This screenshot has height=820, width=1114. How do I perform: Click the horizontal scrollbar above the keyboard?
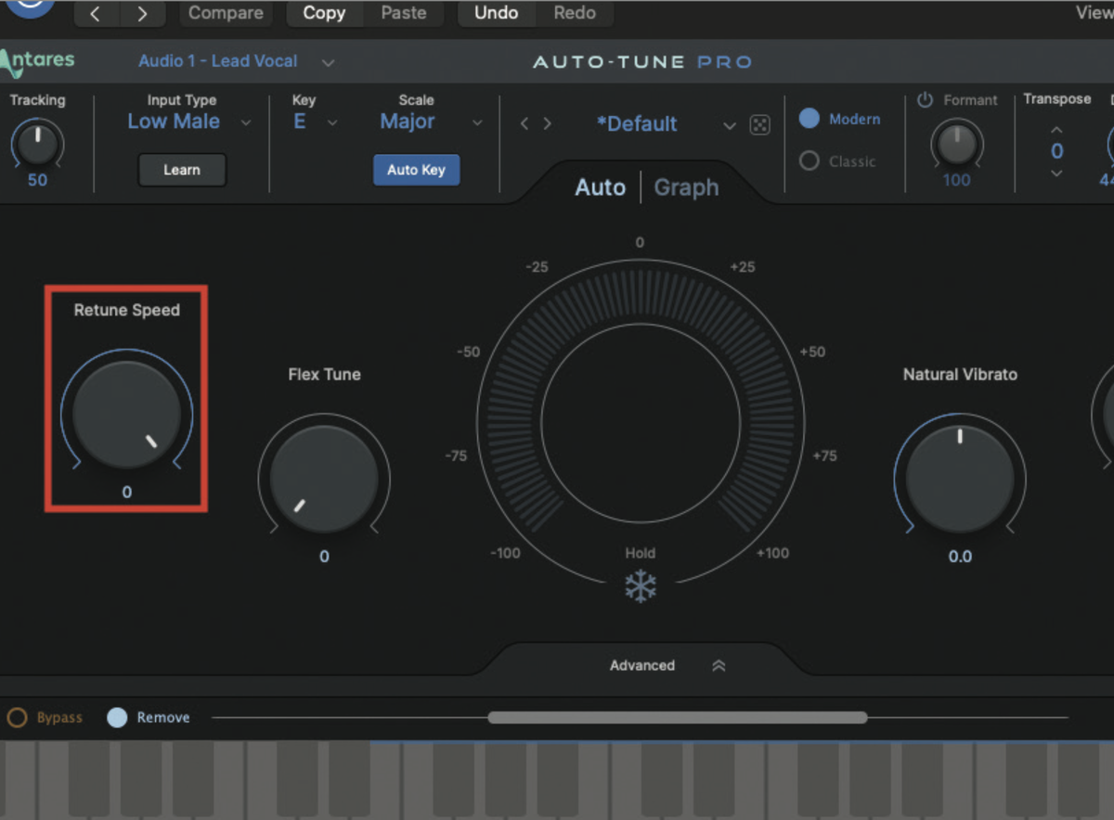[679, 717]
